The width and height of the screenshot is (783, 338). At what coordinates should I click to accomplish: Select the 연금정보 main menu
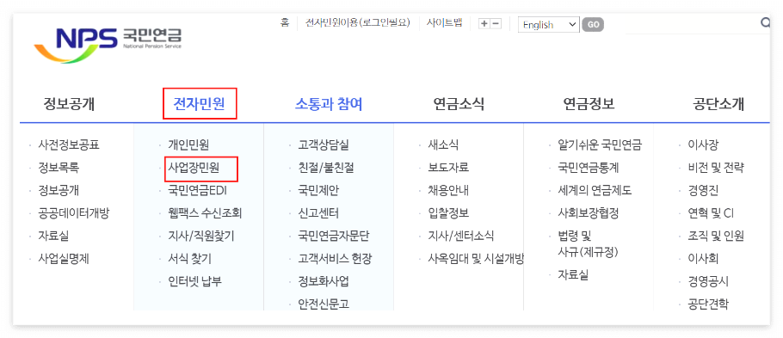(x=589, y=104)
